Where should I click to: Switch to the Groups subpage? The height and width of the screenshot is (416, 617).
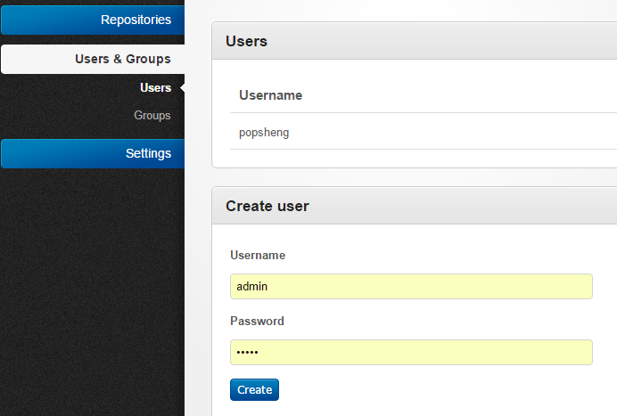[x=152, y=115]
